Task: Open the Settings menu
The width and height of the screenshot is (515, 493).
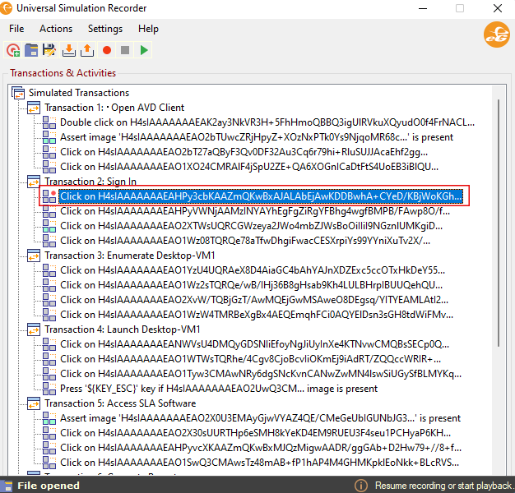Action: pyautogui.click(x=105, y=29)
